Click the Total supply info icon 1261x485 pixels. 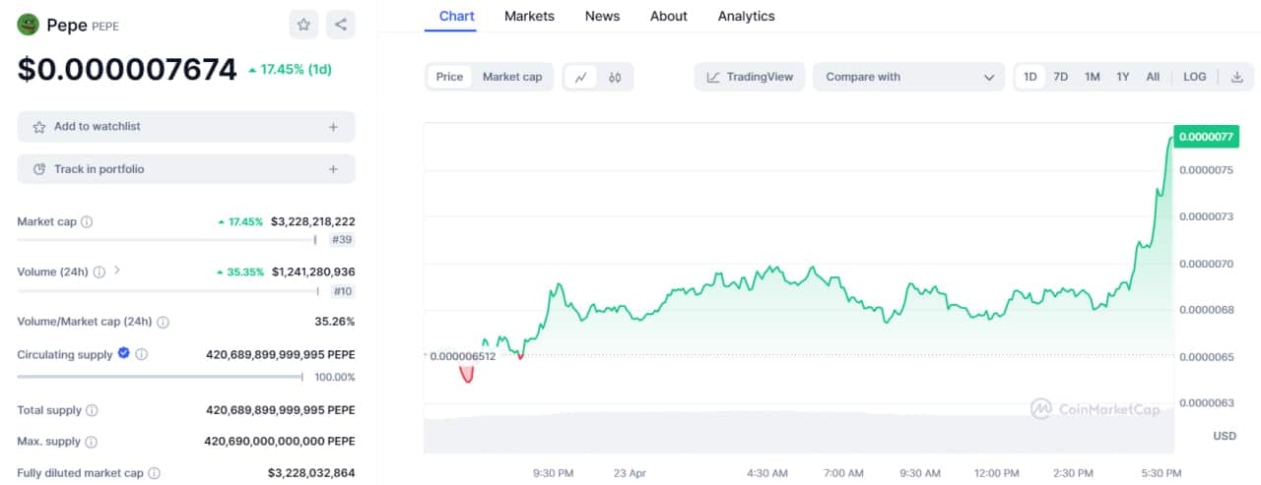click(92, 410)
